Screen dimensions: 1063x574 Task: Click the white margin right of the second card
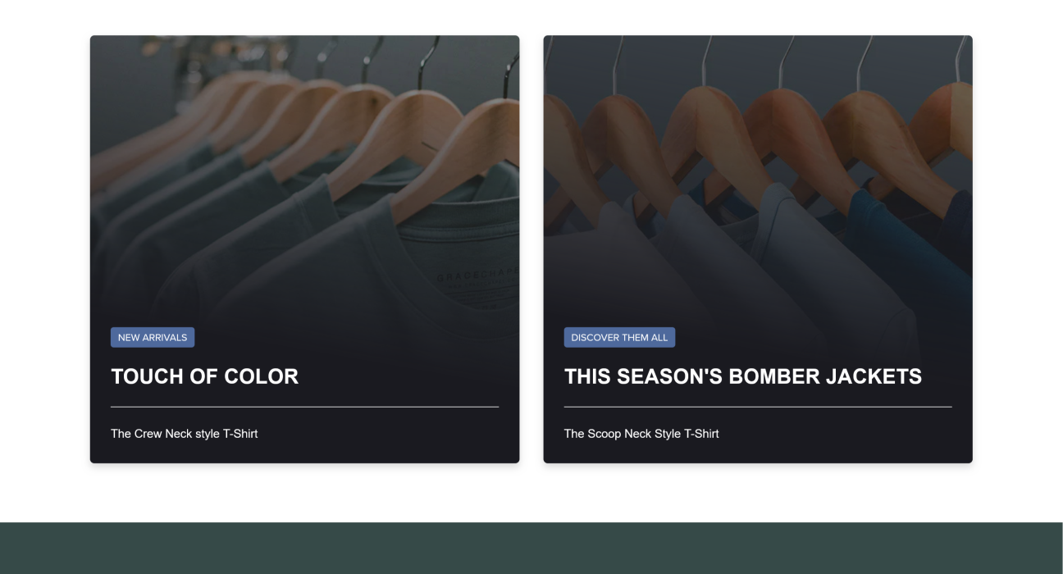(1017, 246)
